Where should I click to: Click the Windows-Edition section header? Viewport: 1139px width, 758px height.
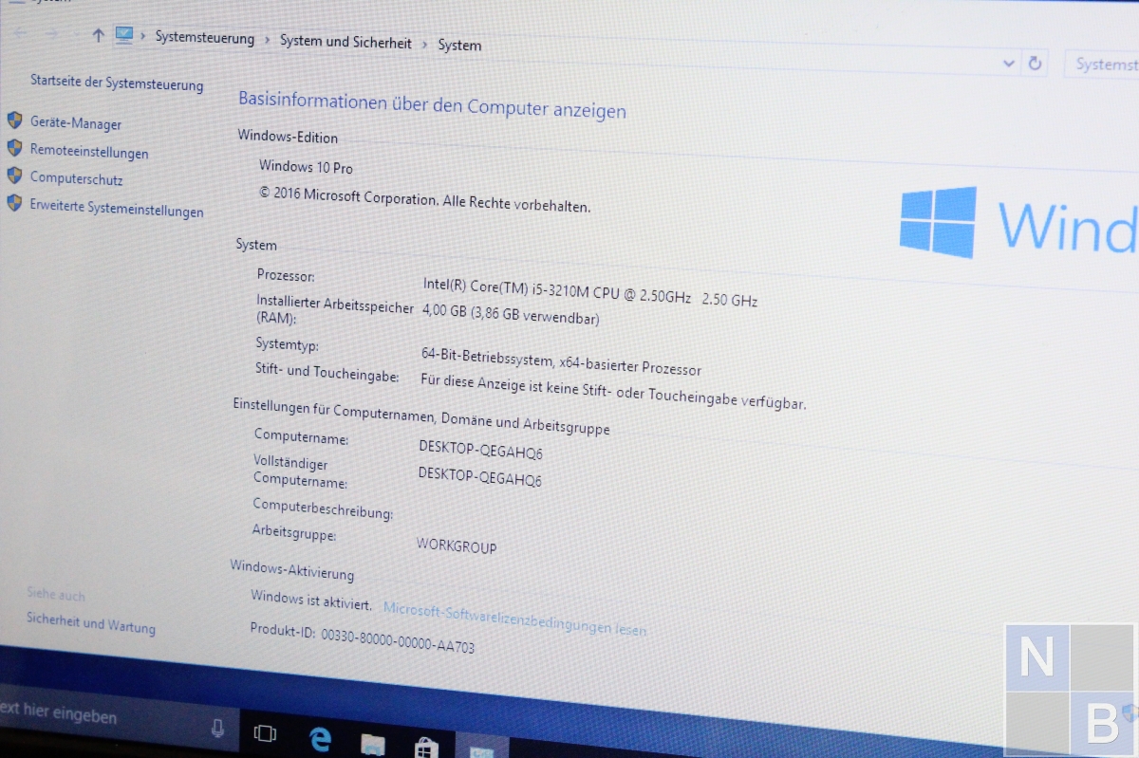coord(288,136)
